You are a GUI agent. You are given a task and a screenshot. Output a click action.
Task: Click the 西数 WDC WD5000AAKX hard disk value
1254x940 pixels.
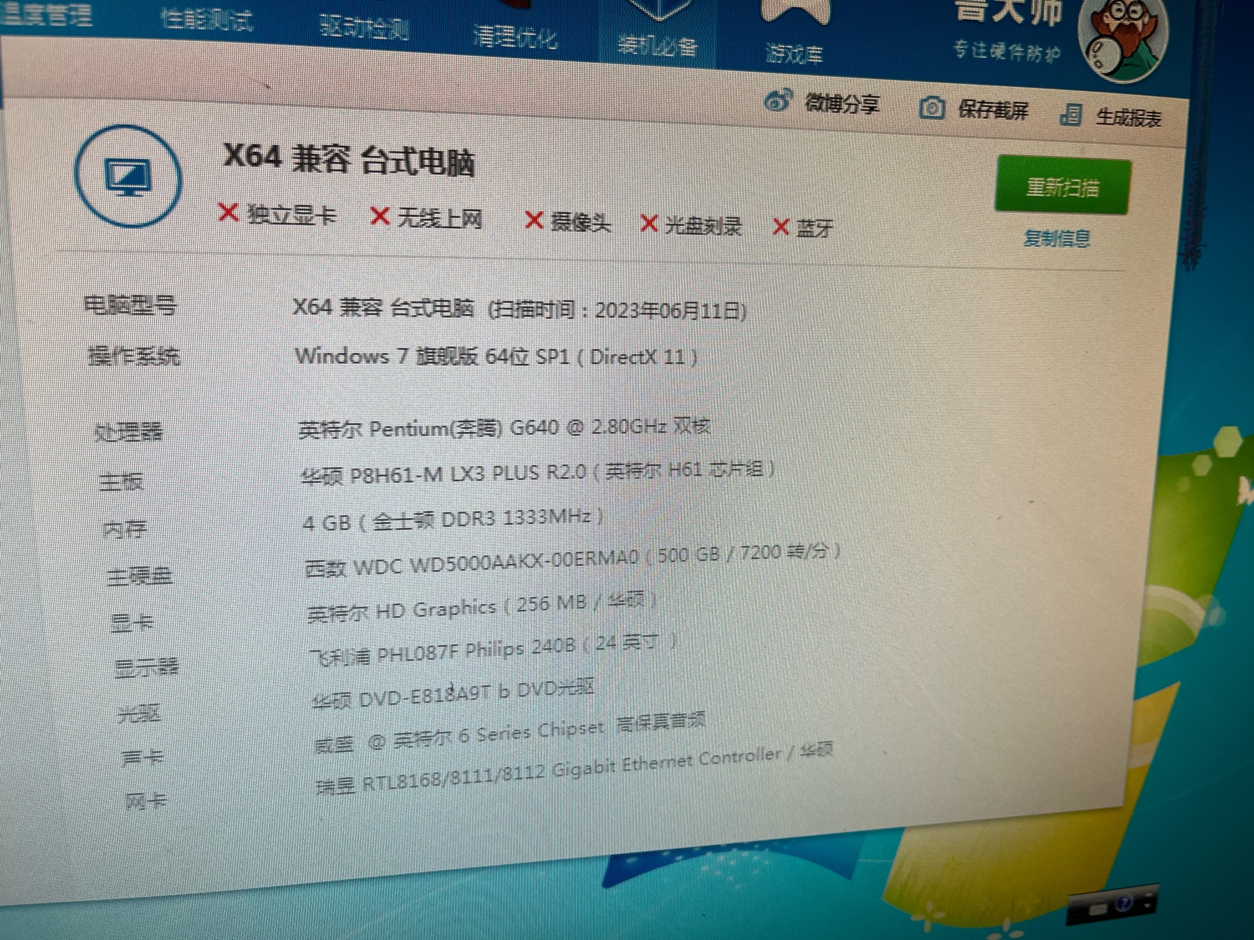573,560
